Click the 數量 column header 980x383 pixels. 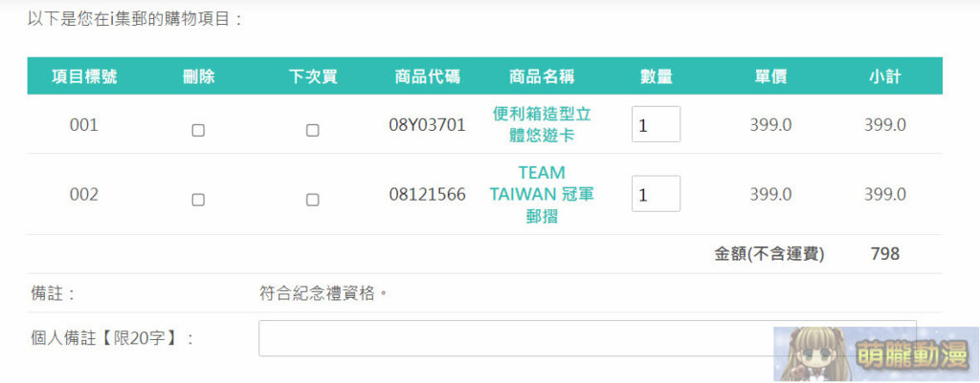(x=656, y=77)
